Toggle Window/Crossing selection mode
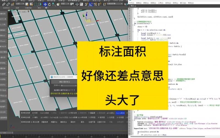220x138 pixels. [40, 4]
